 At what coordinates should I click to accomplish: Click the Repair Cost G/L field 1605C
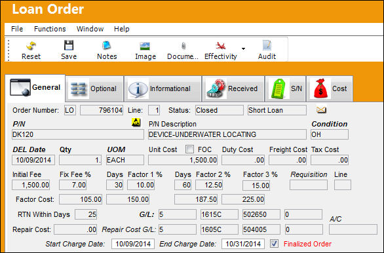point(220,229)
